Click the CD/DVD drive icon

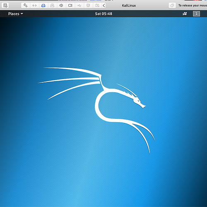52,5
